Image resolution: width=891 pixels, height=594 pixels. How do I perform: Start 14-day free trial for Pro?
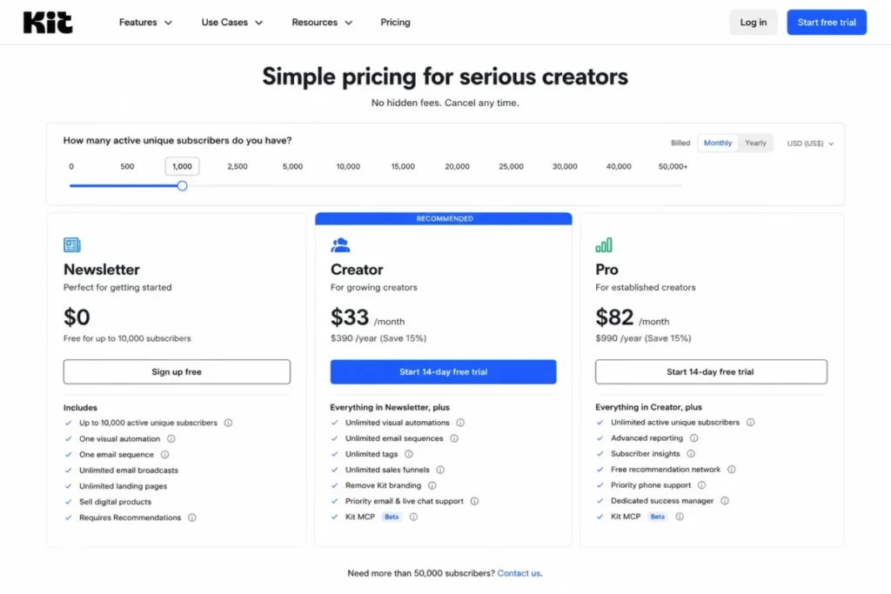coord(711,372)
